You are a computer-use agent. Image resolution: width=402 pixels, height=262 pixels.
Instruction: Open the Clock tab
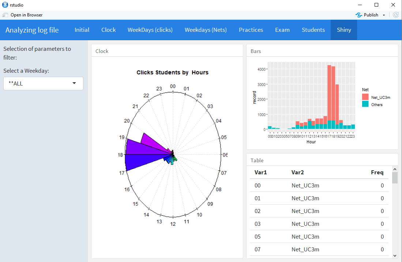pos(108,30)
